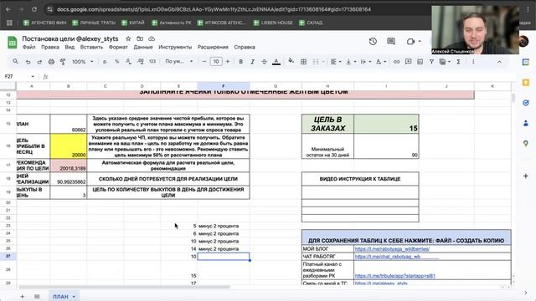Open the borders tool
The image size is (536, 301).
[303, 62]
